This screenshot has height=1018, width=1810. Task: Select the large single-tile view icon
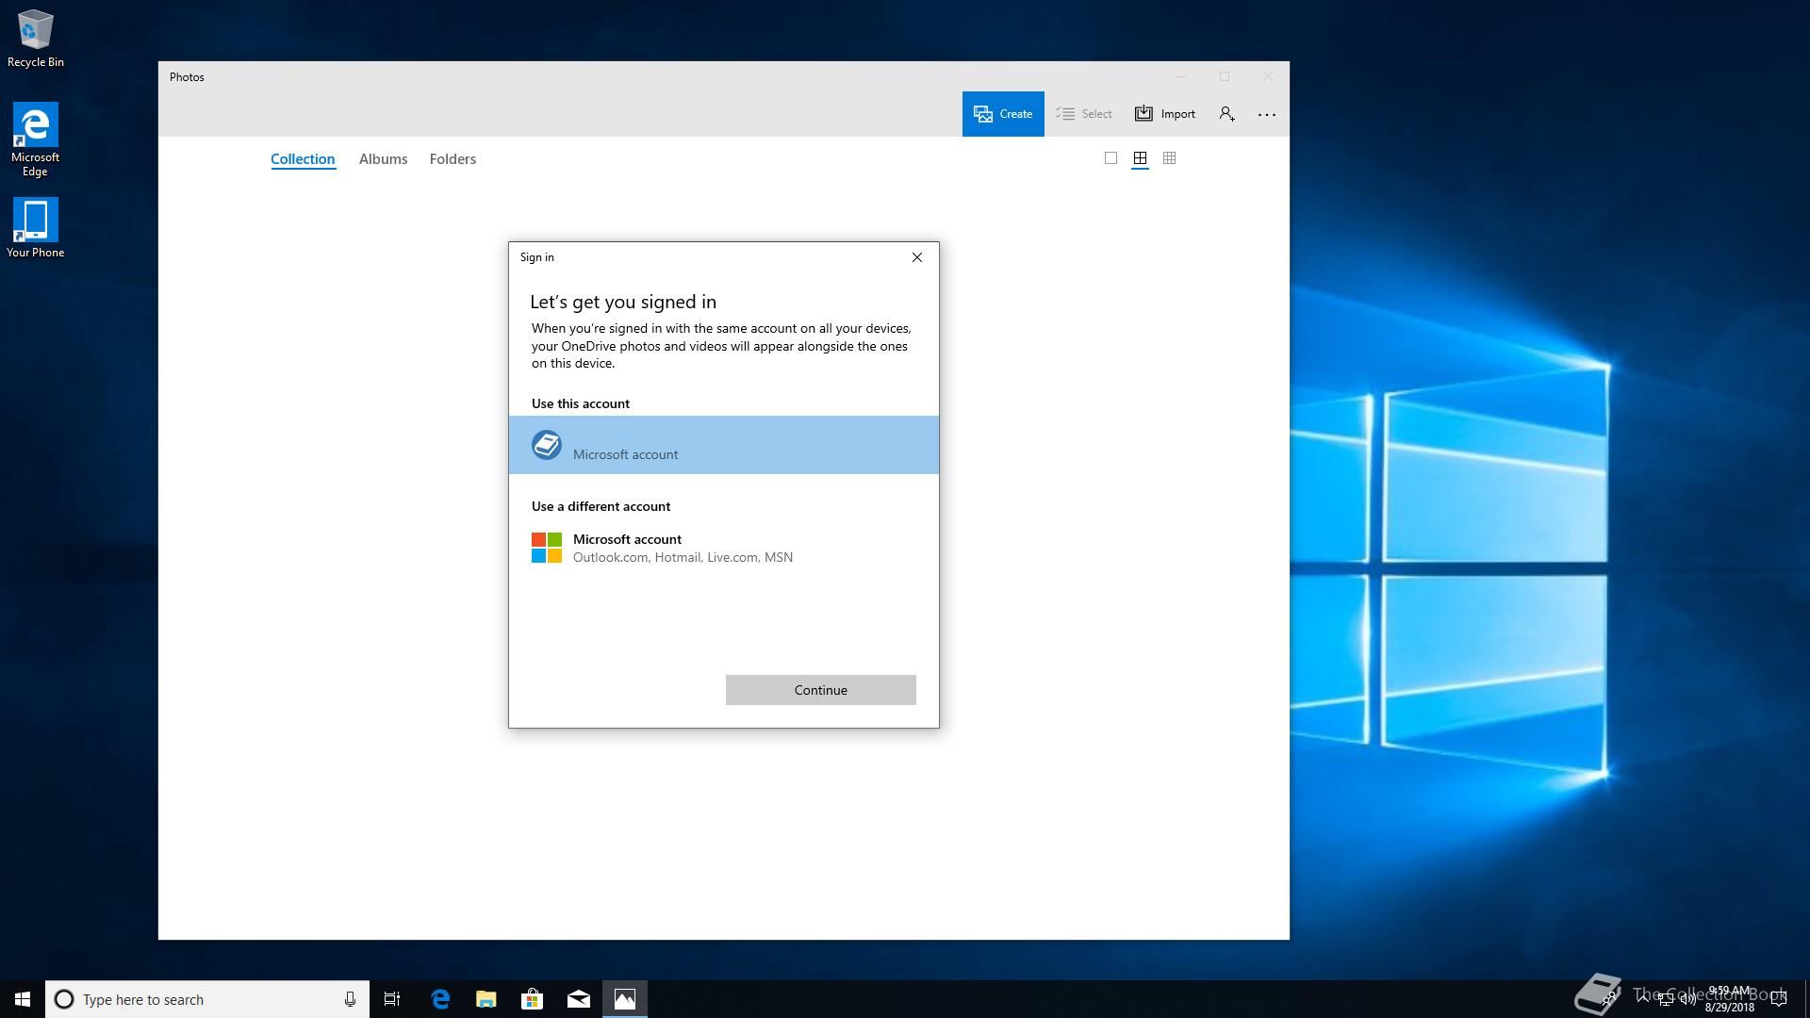click(1111, 158)
